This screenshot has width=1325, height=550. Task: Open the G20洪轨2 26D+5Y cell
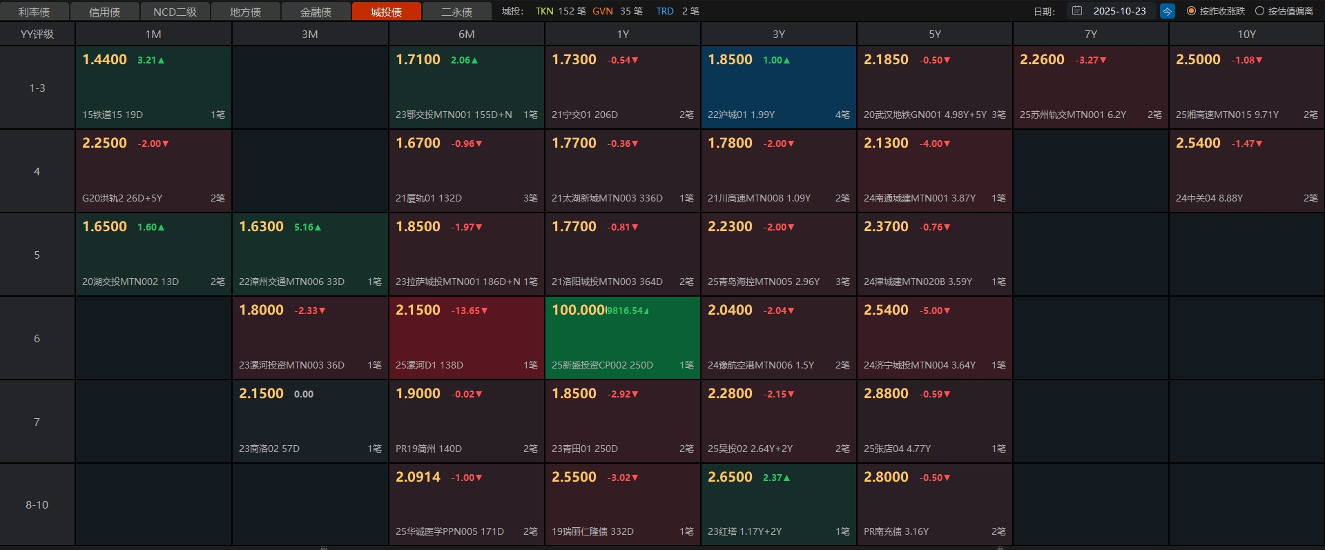153,171
